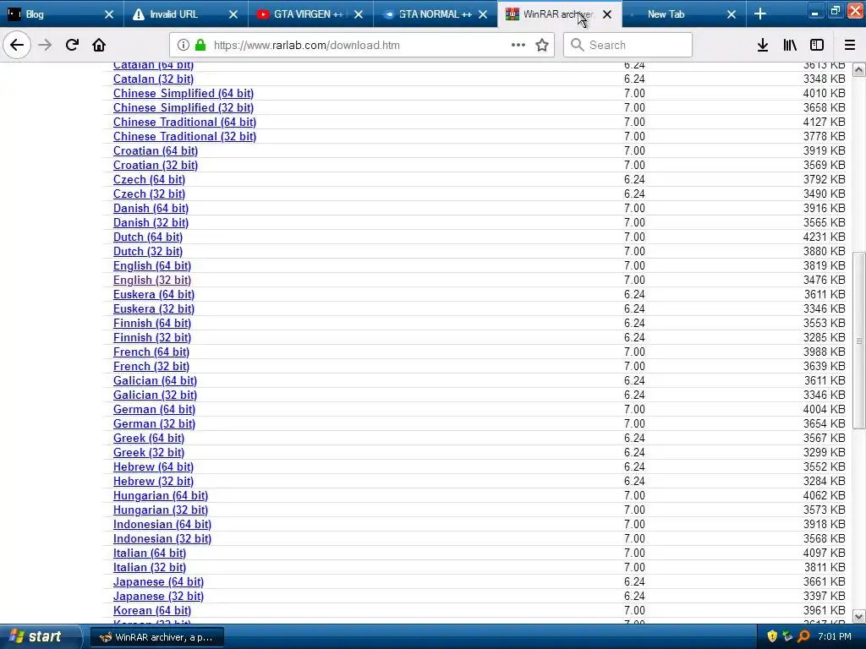Viewport: 866px width, 649px height.
Task: Open Hungarian (32 bit) download link
Action: click(161, 510)
